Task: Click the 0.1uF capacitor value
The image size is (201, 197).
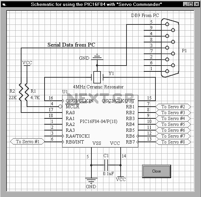Action: click(108, 174)
